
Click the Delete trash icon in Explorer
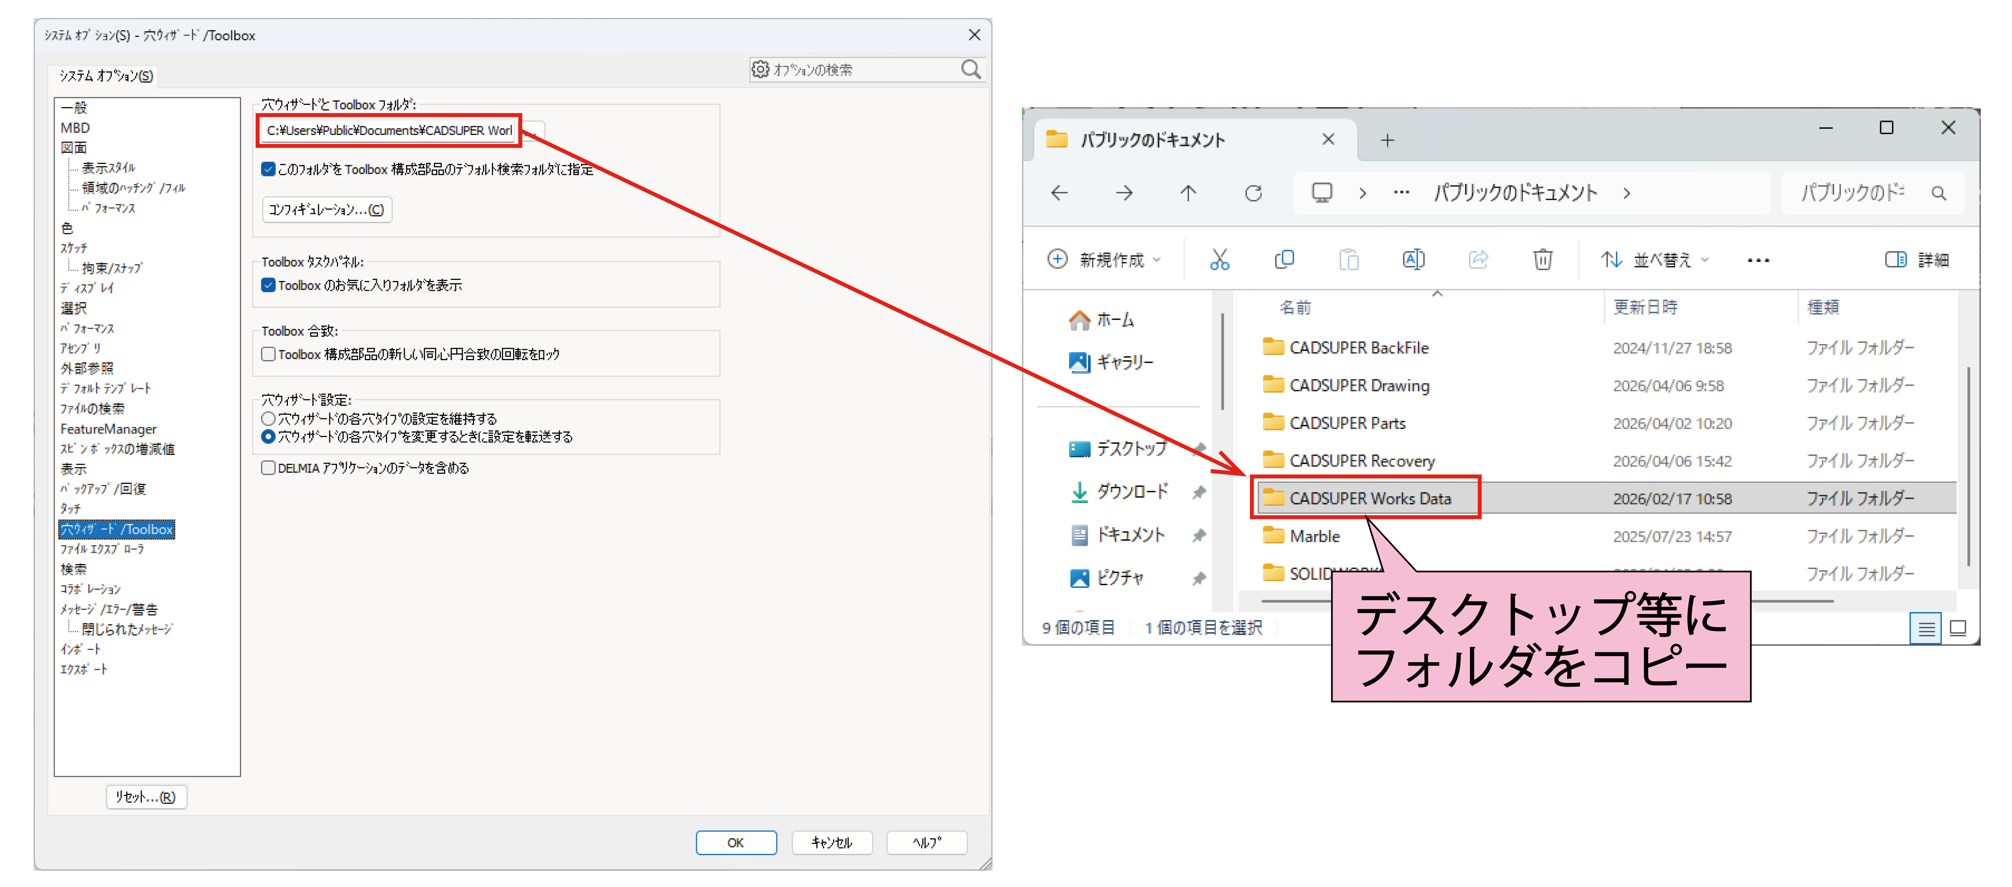(1543, 259)
